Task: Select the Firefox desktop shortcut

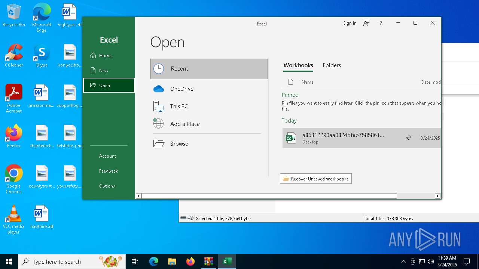Action: 14,137
